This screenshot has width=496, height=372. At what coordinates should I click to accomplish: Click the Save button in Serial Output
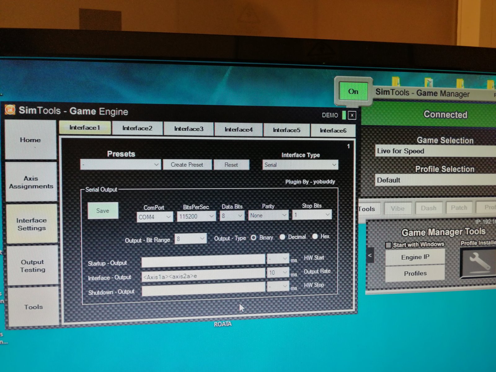(103, 210)
